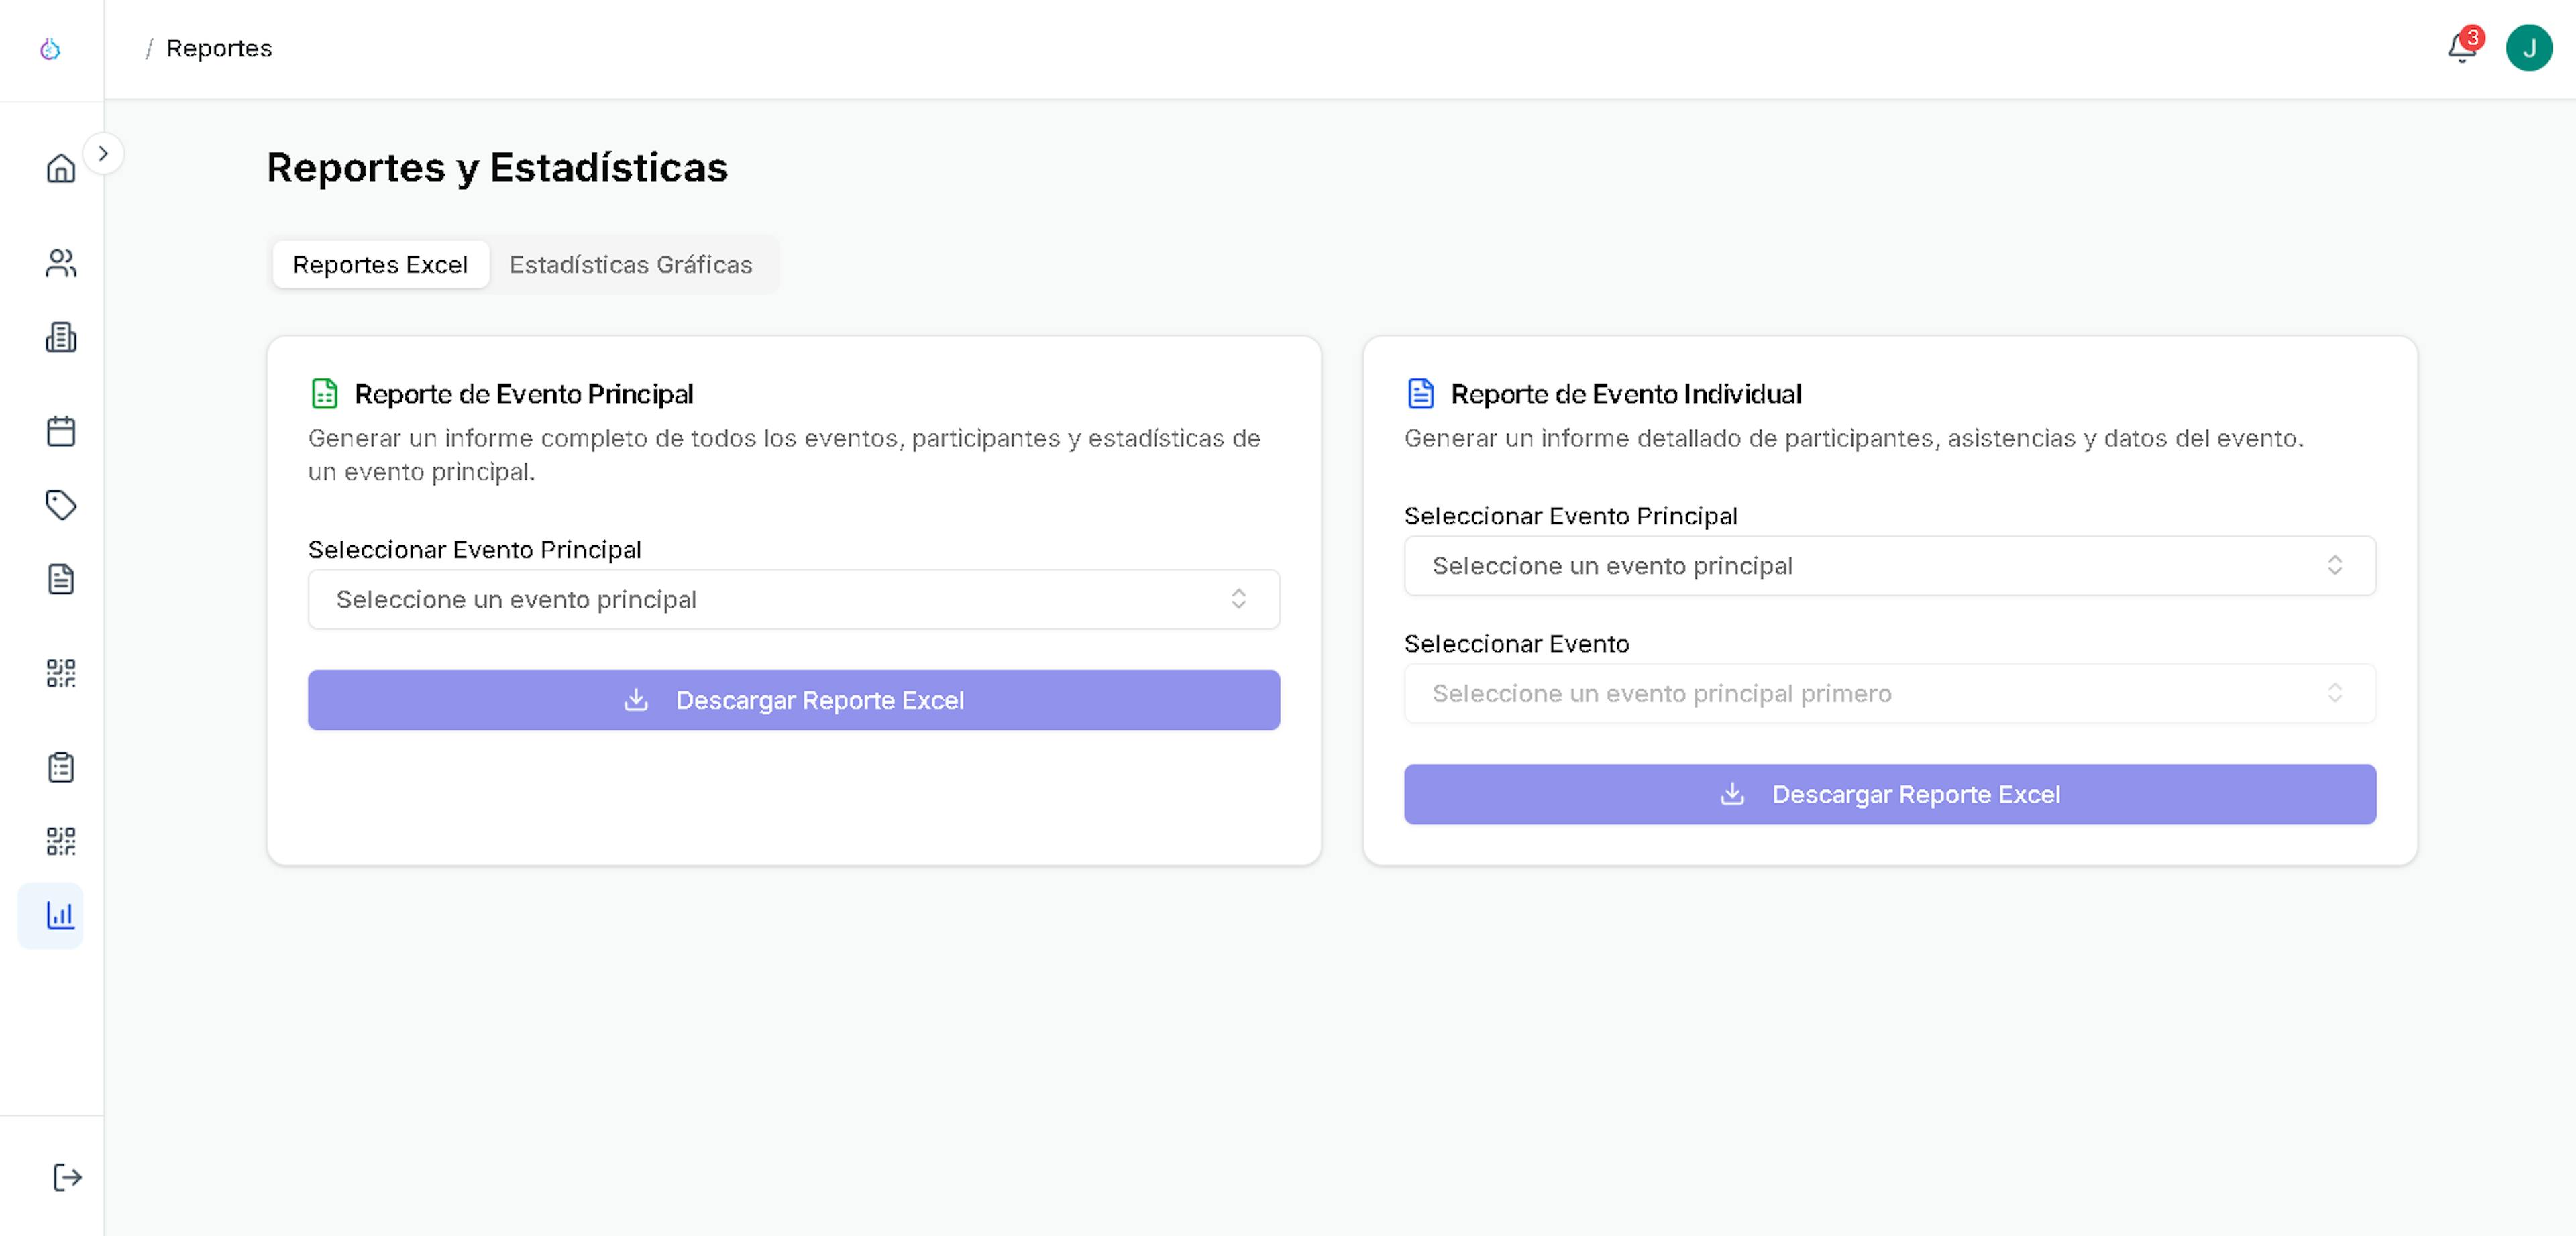Click the lower QR code sidebar icon

coord(61,841)
